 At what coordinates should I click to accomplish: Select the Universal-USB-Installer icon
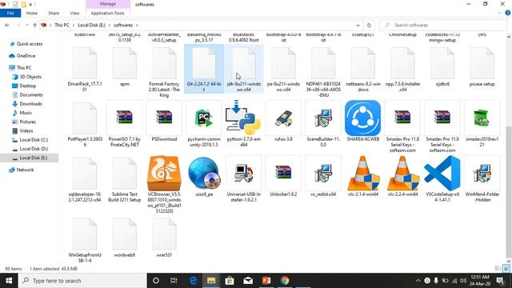click(243, 174)
